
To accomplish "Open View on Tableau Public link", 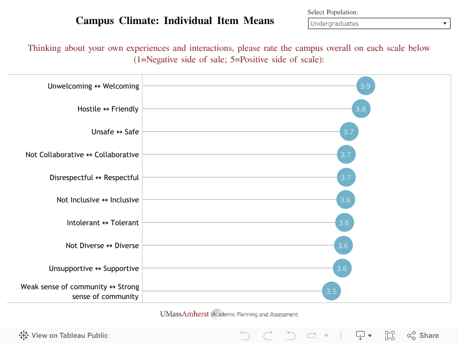I will [x=69, y=336].
